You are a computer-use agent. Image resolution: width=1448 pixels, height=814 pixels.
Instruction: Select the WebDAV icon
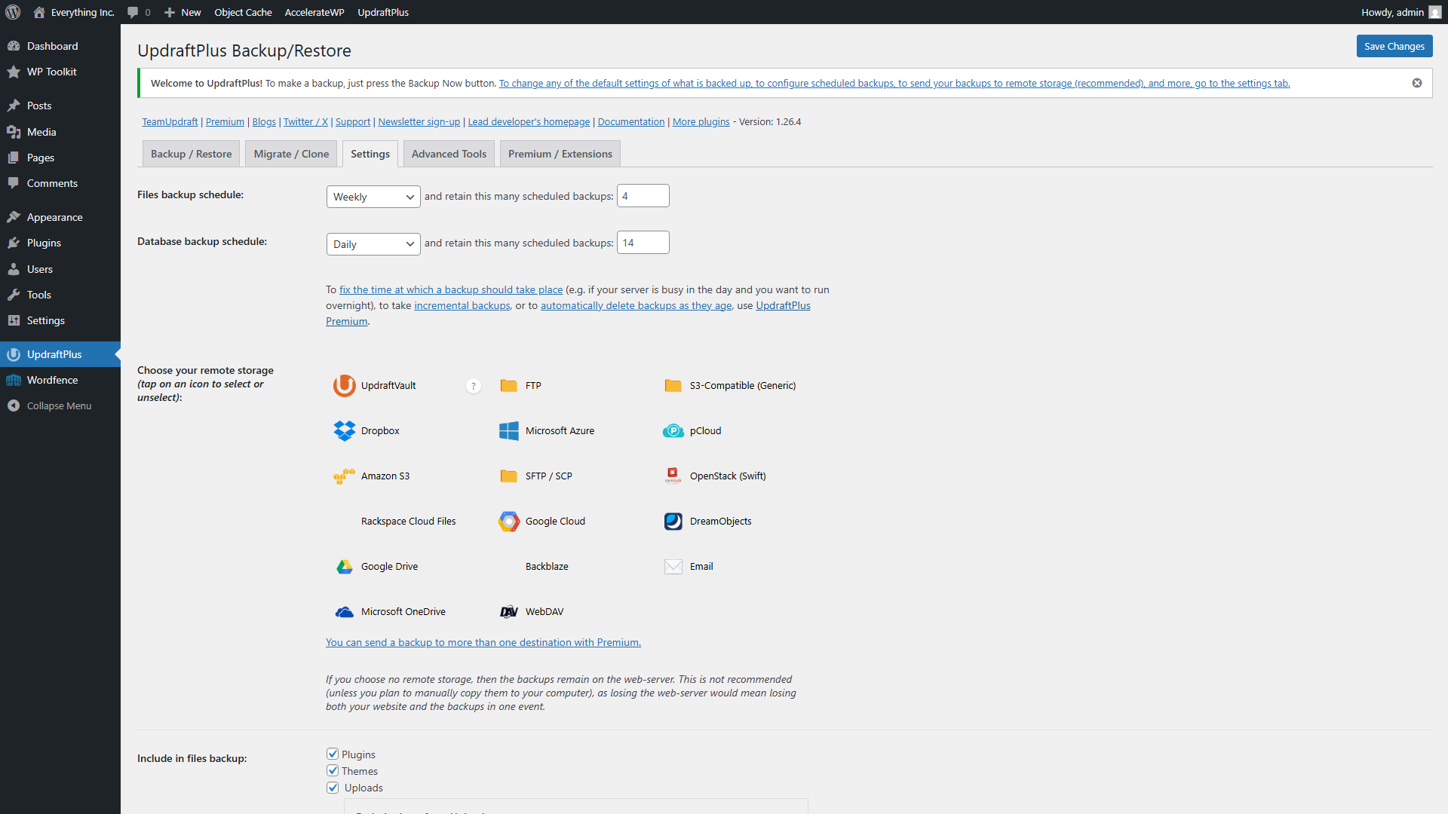pyautogui.click(x=509, y=611)
